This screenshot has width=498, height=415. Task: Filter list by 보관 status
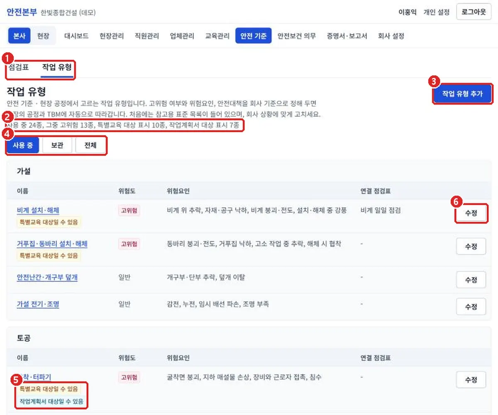point(57,146)
